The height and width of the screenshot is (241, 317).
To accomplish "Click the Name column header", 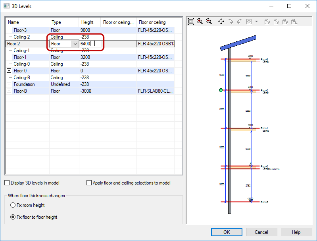I will pyautogui.click(x=13, y=22).
